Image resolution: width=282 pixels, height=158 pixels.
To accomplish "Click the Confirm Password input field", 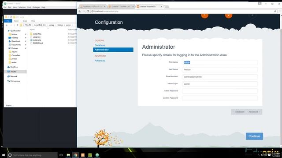I will click(220, 98).
